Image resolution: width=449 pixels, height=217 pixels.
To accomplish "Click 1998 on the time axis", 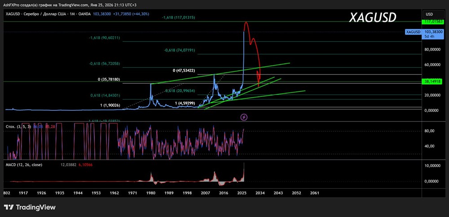I will click(187, 193).
